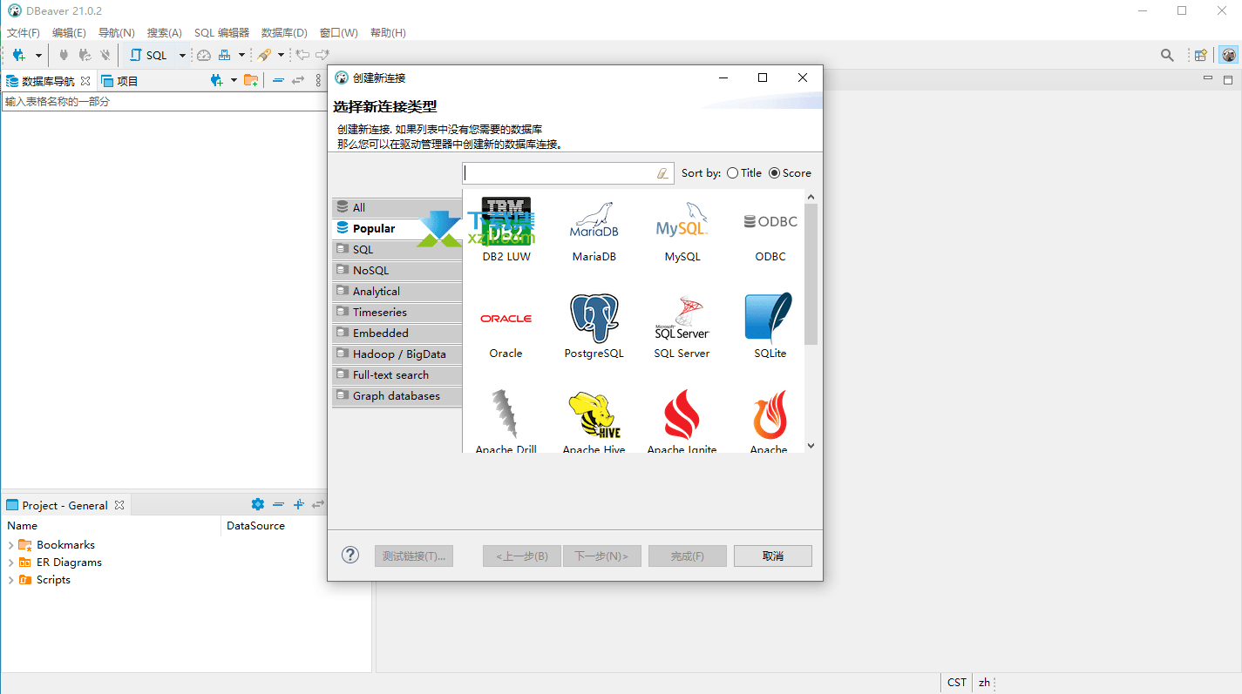Open the 帮助(H) menu

point(388,32)
